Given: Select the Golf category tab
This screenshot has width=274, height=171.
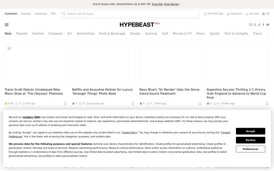Looking at the screenshot, I should point(165,33).
